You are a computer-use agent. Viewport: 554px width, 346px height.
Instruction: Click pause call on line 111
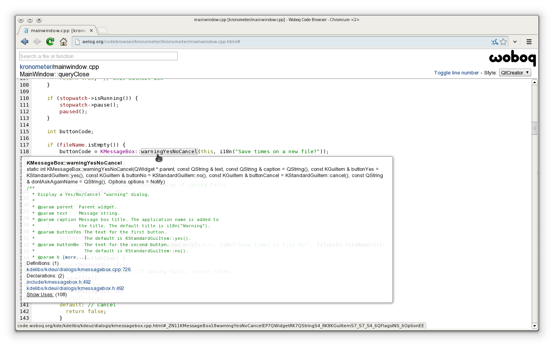coord(102,105)
